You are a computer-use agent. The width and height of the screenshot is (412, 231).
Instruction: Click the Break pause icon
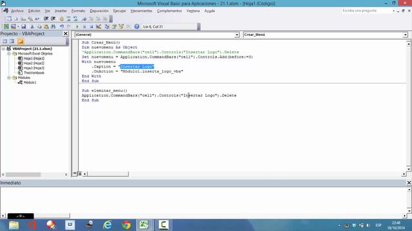pyautogui.click(x=84, y=26)
